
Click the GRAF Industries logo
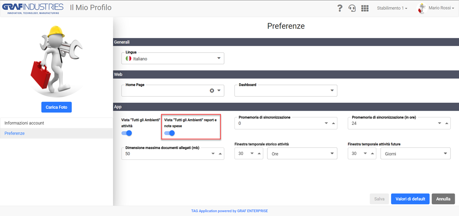click(33, 8)
